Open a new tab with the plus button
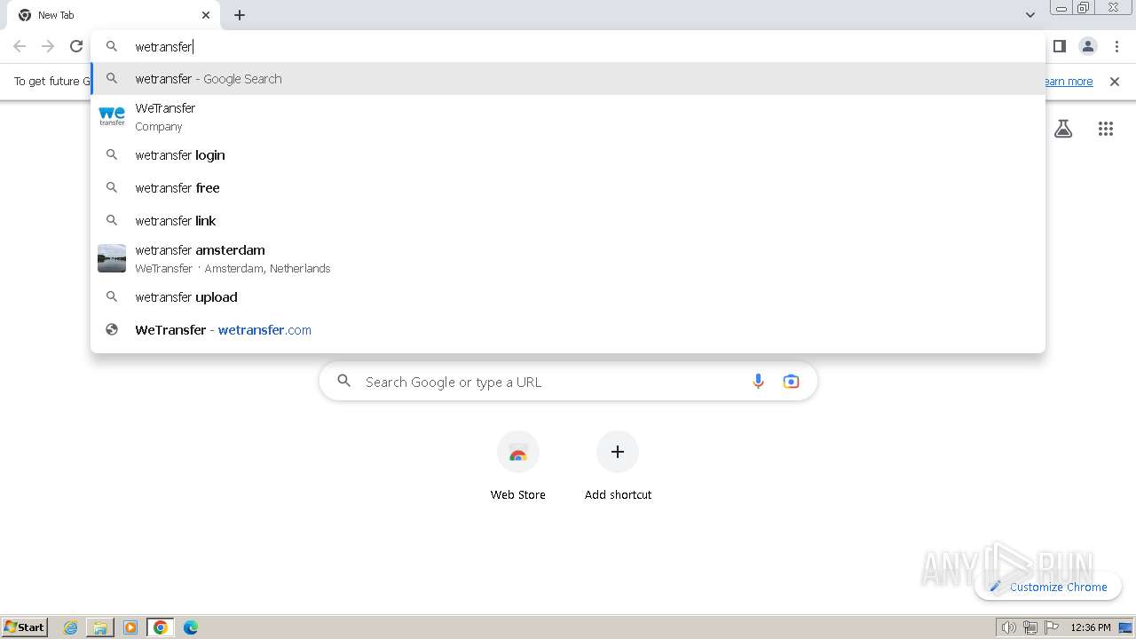This screenshot has width=1136, height=639. coord(240,15)
